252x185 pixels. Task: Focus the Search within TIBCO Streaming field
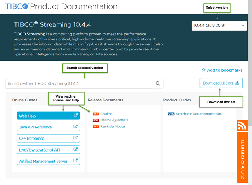click(x=79, y=84)
